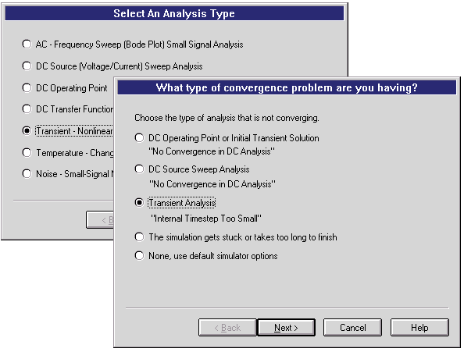Select DC Operating Point analysis type
464x352 pixels.
pyautogui.click(x=27, y=87)
